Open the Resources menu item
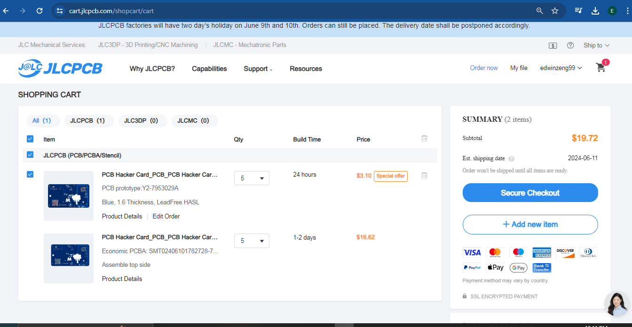This screenshot has height=327, width=632. pyautogui.click(x=306, y=69)
